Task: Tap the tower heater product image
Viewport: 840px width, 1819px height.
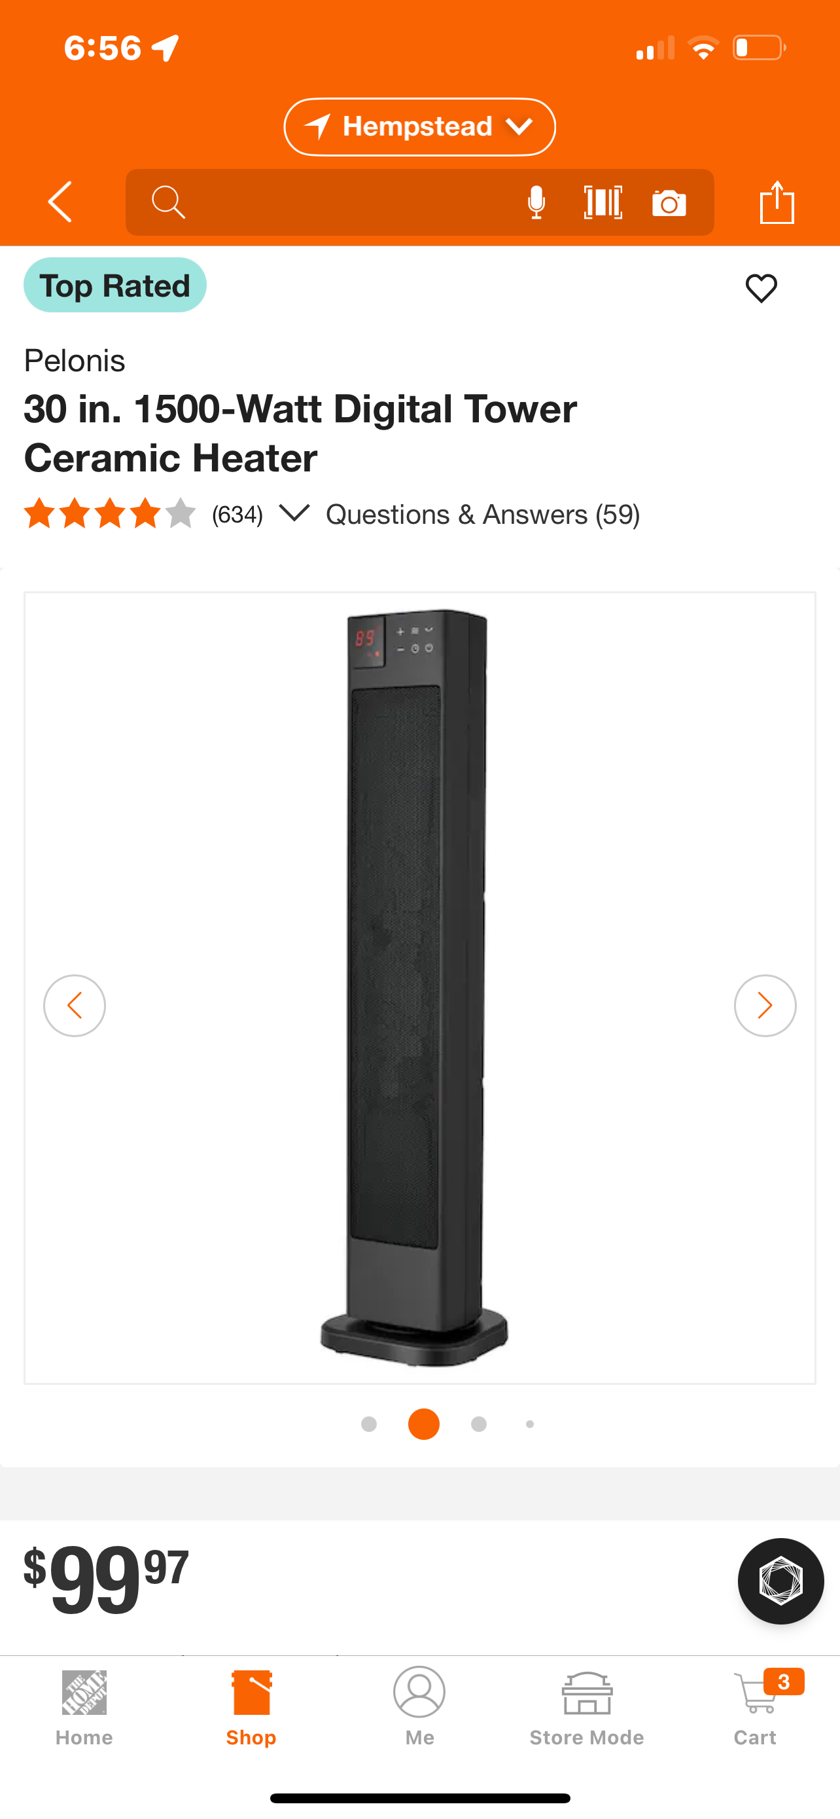Action: 416,987
